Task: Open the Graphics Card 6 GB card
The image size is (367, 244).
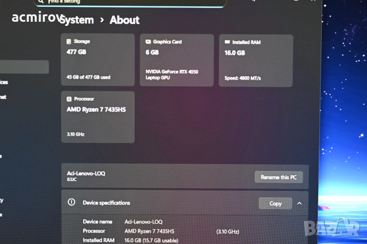Action: pos(177,60)
